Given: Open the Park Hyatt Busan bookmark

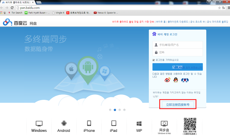Looking at the screenshot, I should click(x=37, y=13).
